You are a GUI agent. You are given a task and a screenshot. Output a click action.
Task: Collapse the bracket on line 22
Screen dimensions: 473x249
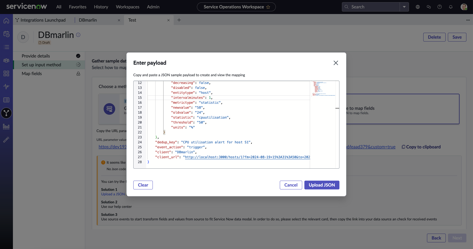tap(164, 132)
